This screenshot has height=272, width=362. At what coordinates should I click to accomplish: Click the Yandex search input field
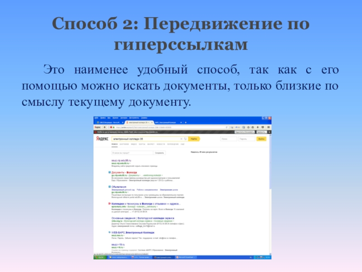(x=145, y=139)
